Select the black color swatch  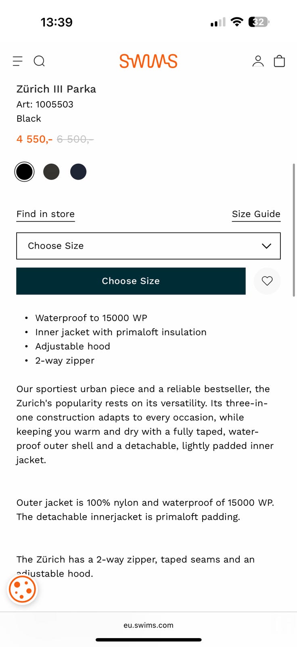pyautogui.click(x=24, y=172)
